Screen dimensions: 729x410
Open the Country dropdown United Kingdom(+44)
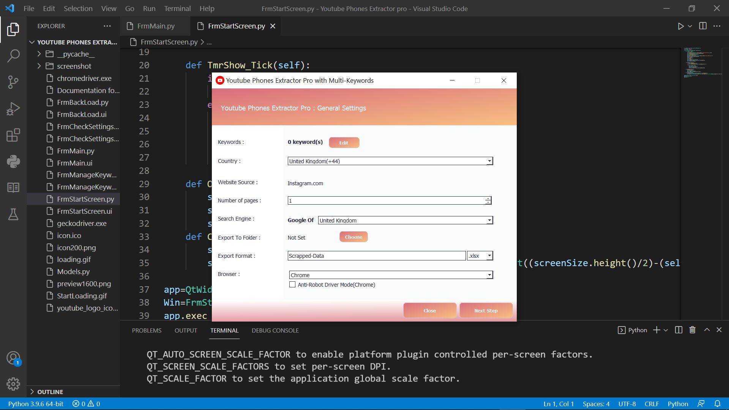pos(390,161)
